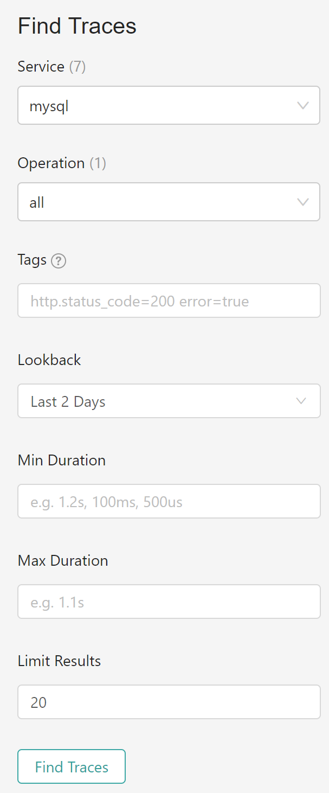Open the Operation selector showing all
Viewport: 329px width, 793px height.
169,202
